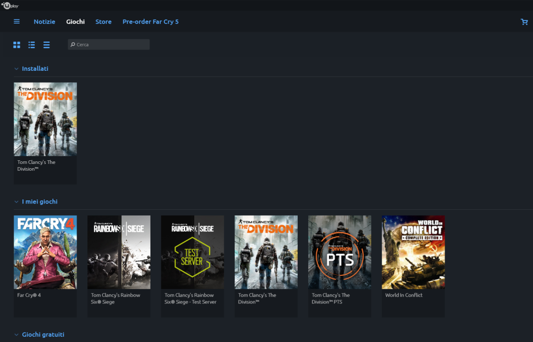Select the Giochi tab
This screenshot has height=342, width=533.
75,21
